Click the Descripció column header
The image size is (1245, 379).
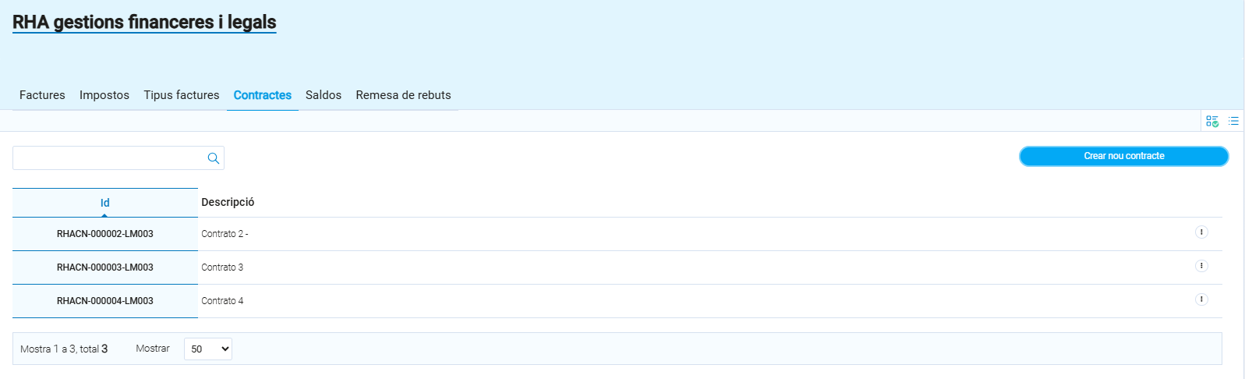[228, 202]
